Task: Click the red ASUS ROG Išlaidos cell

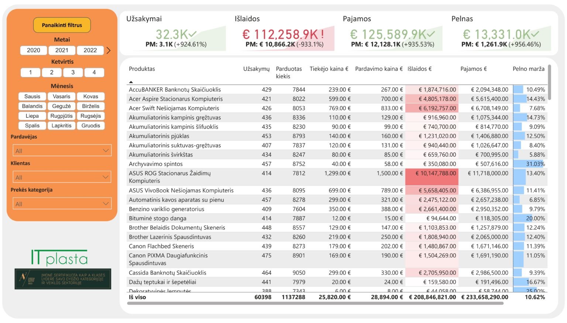Action: [432, 177]
